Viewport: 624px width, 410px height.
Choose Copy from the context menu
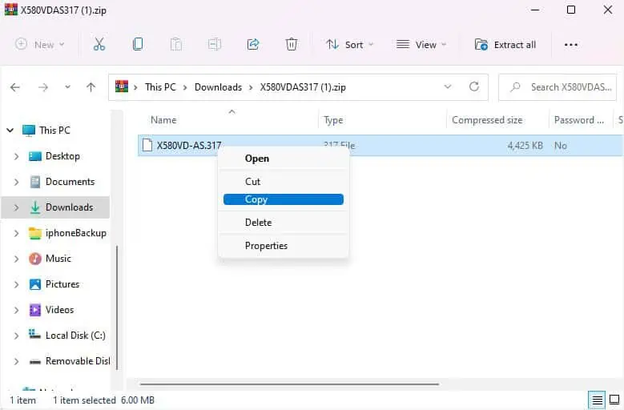(x=283, y=199)
